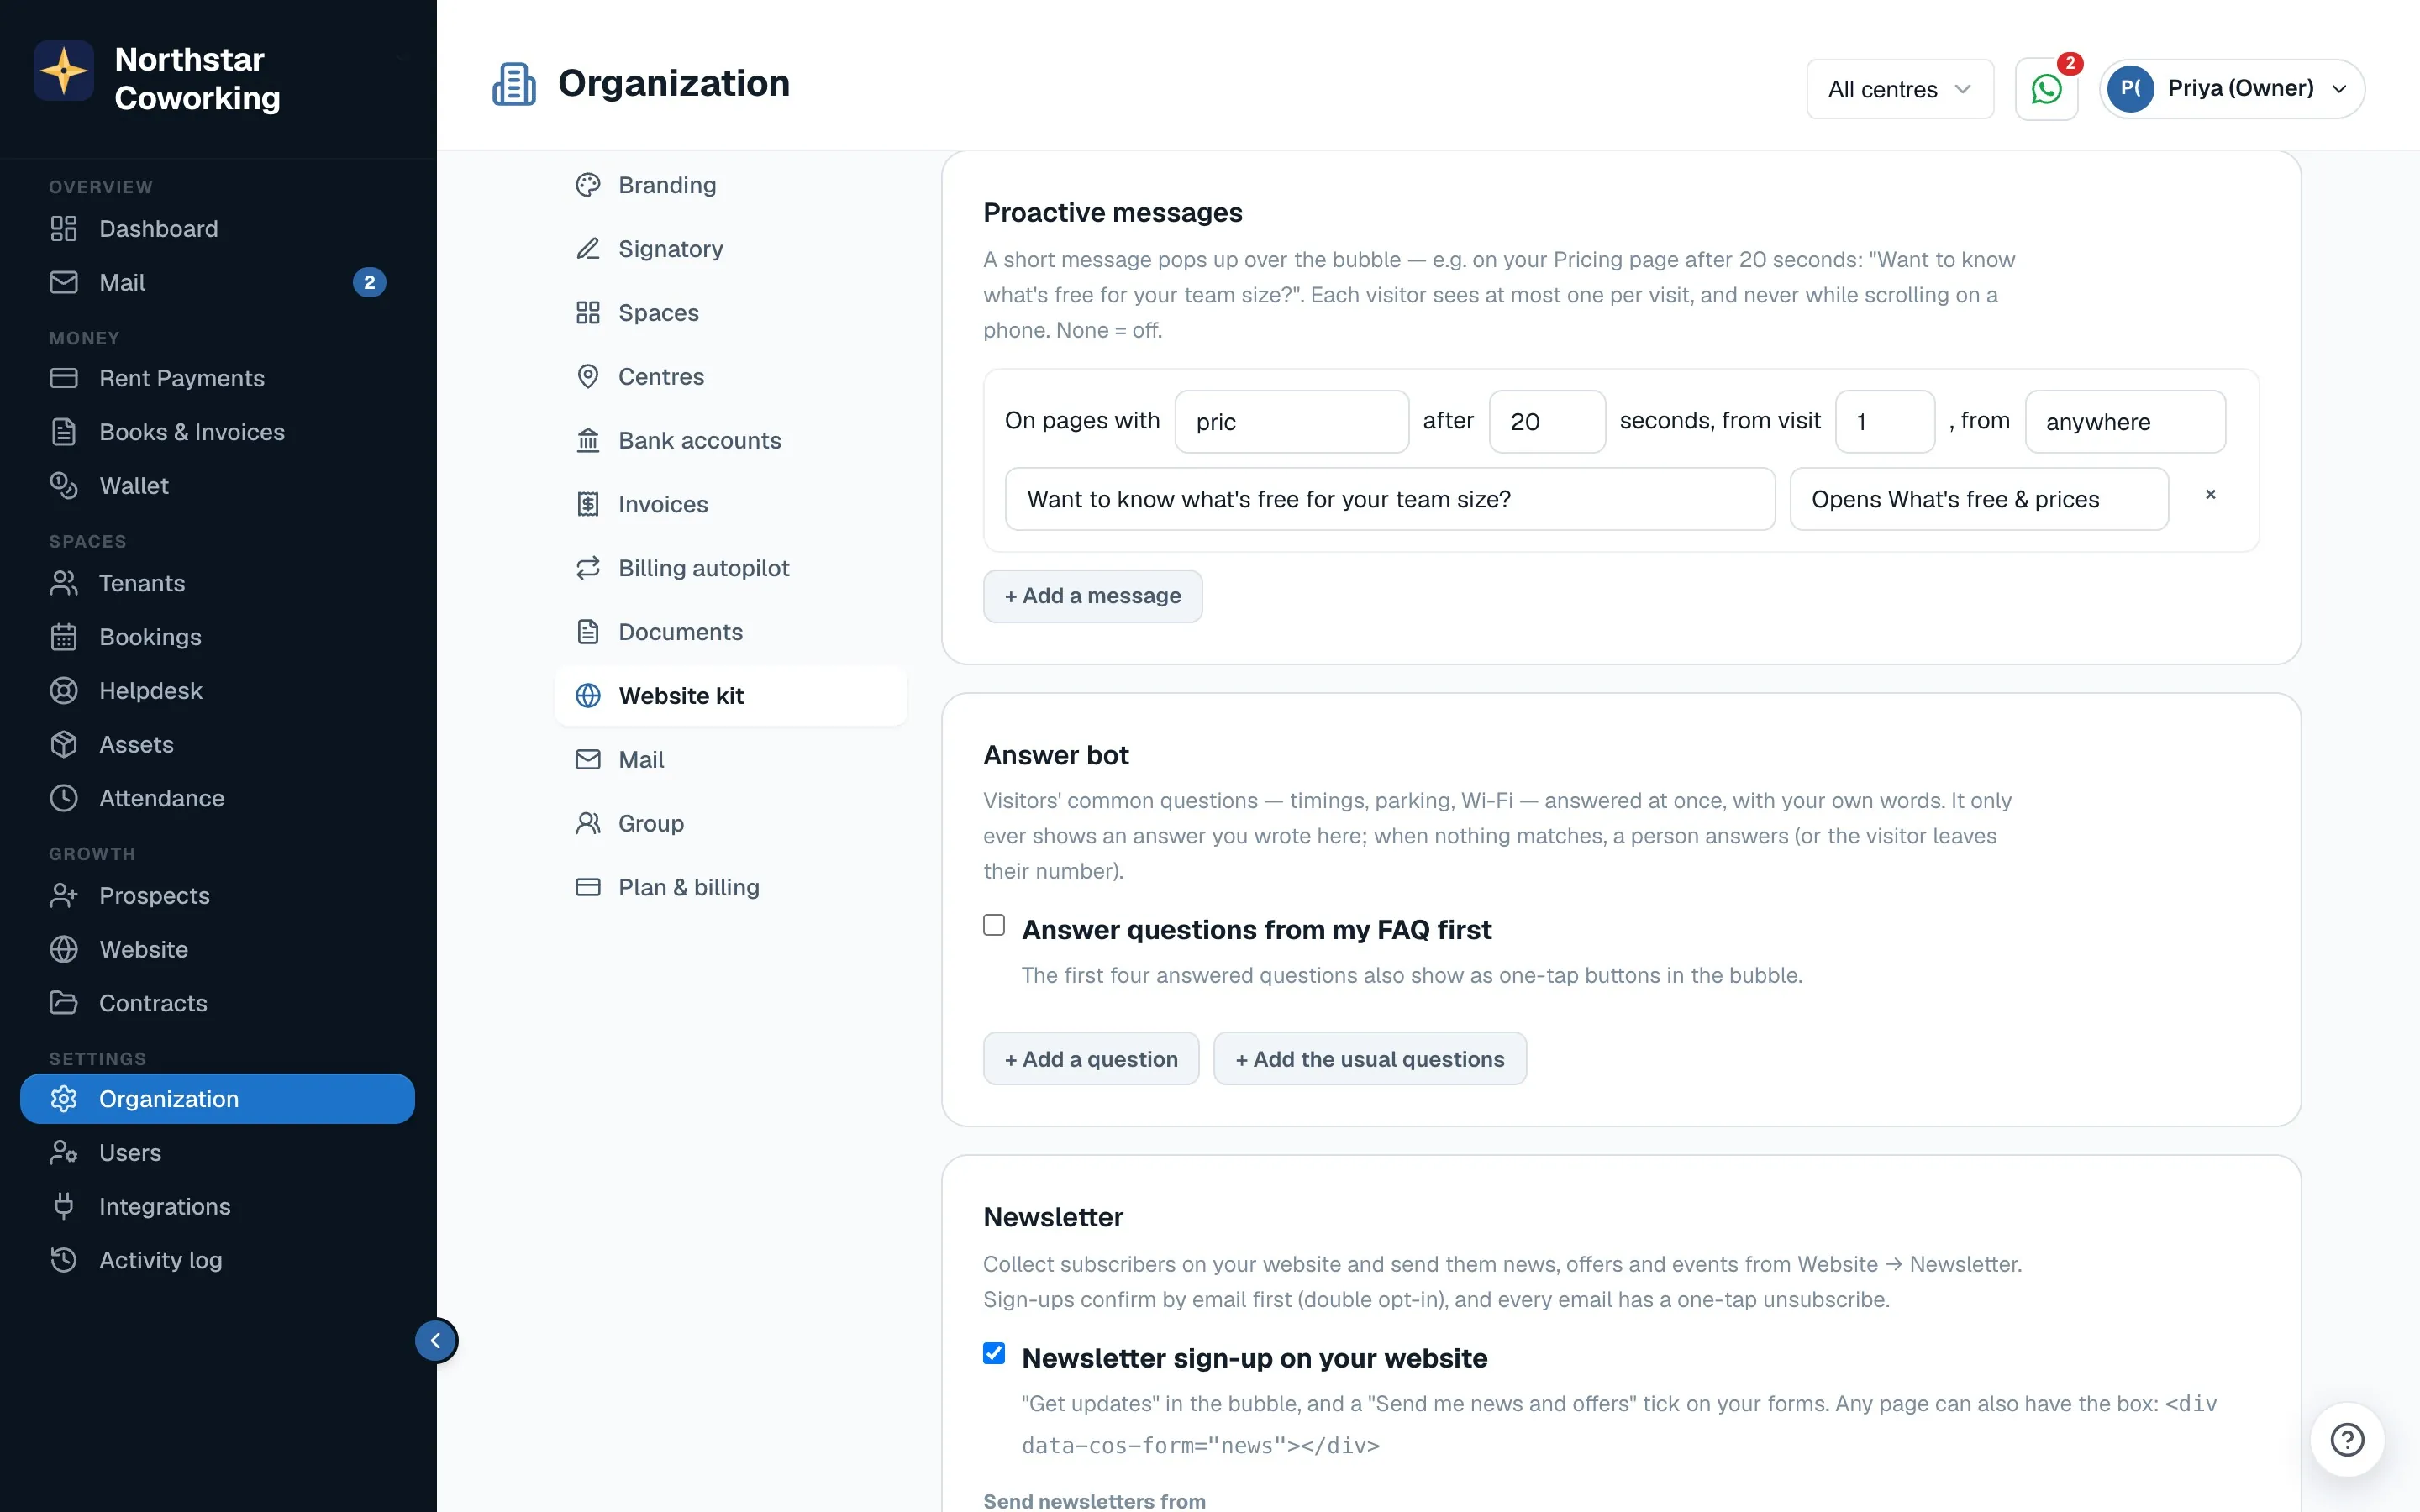Screen dimensions: 2420x1512
Task: Click the Website globe icon in sidebar
Action: (64, 950)
